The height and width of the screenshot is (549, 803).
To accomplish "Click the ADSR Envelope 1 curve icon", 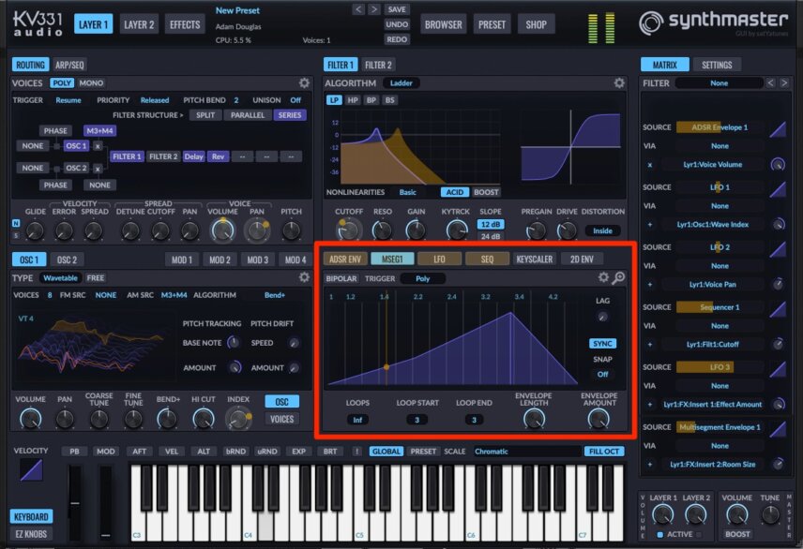I will pos(778,129).
